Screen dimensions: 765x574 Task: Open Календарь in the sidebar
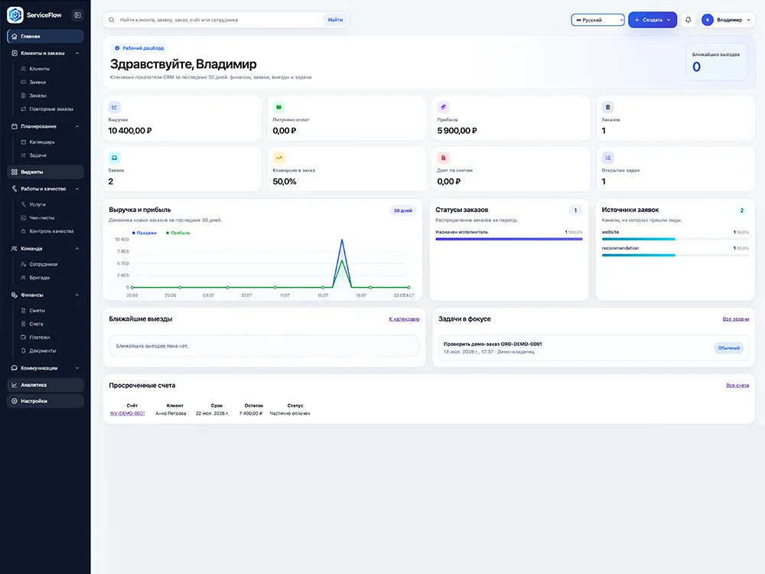(42, 142)
